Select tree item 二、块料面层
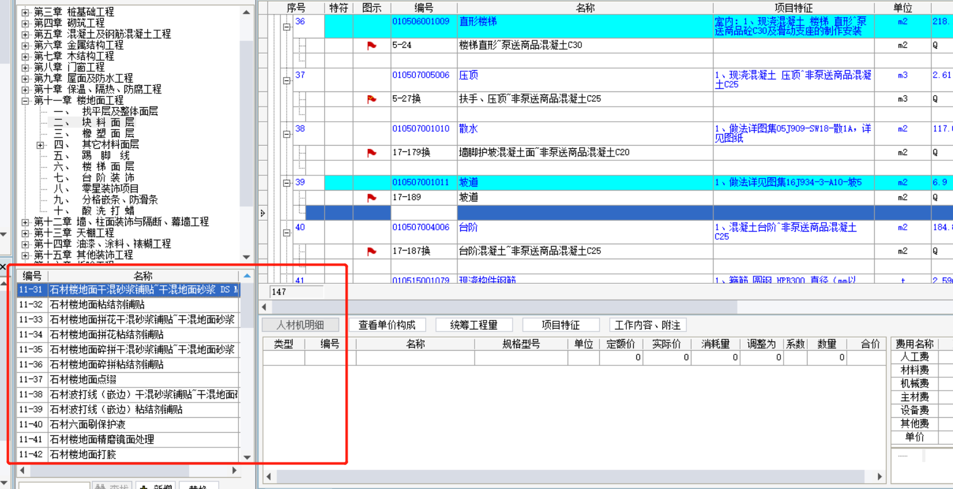The width and height of the screenshot is (953, 489). click(94, 122)
